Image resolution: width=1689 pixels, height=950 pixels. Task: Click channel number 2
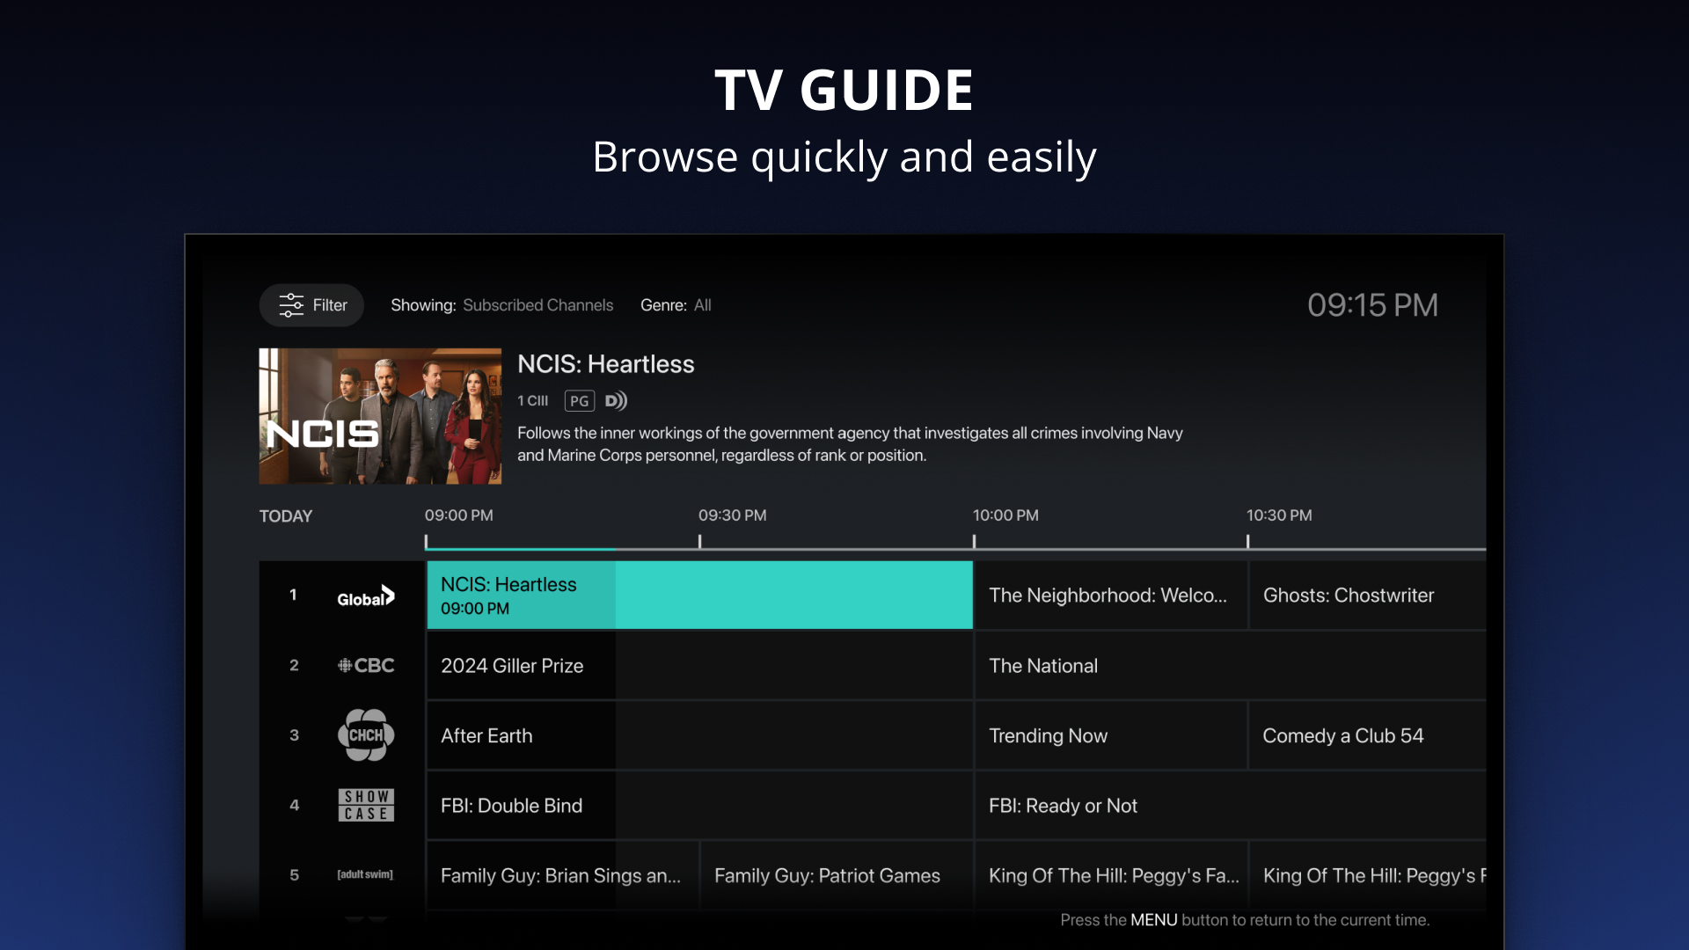pyautogui.click(x=294, y=665)
